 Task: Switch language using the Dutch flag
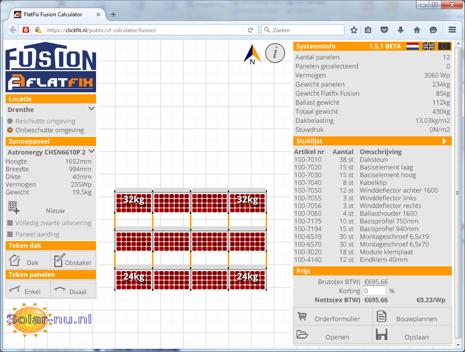(412, 46)
